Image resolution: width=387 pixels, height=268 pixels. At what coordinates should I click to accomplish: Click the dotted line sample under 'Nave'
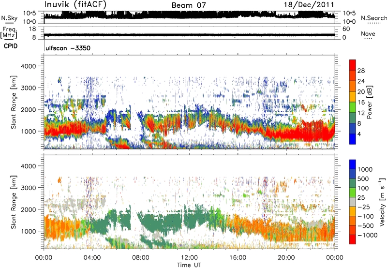[x=368, y=39]
